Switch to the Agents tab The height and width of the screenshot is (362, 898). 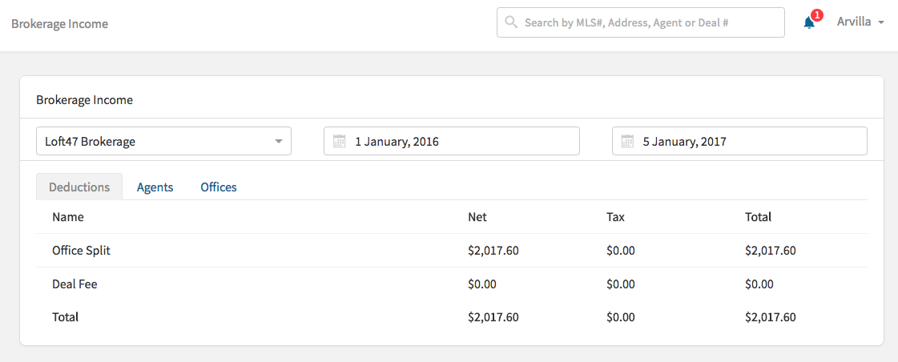point(155,187)
